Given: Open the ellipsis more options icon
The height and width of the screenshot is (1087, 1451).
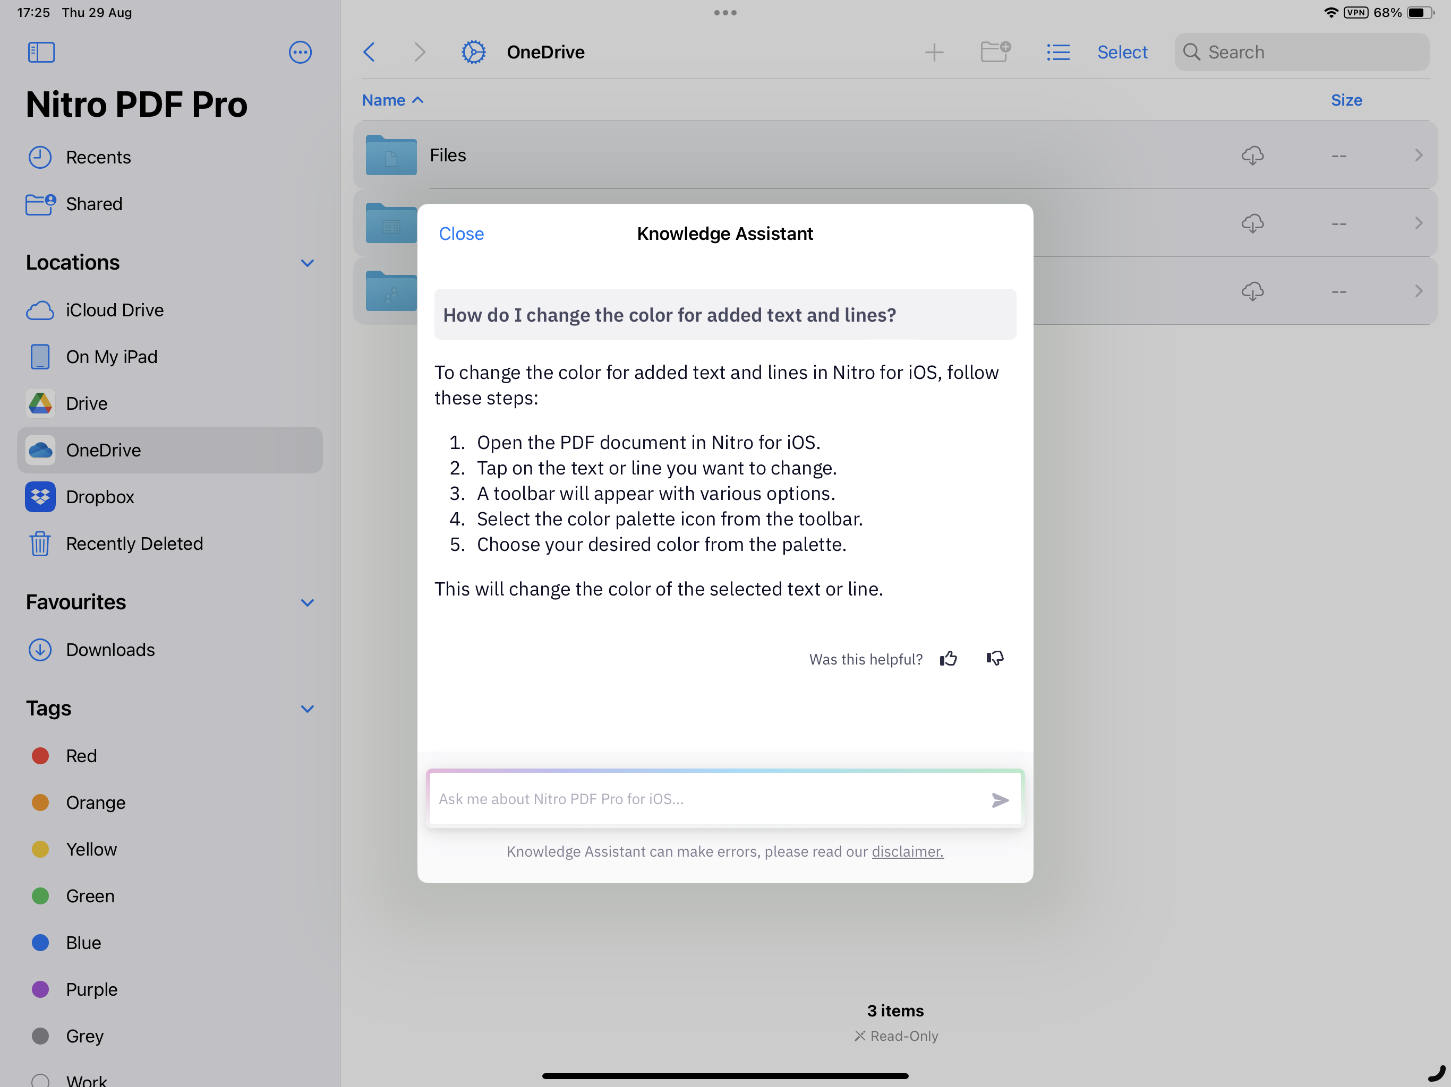Looking at the screenshot, I should pyautogui.click(x=300, y=53).
